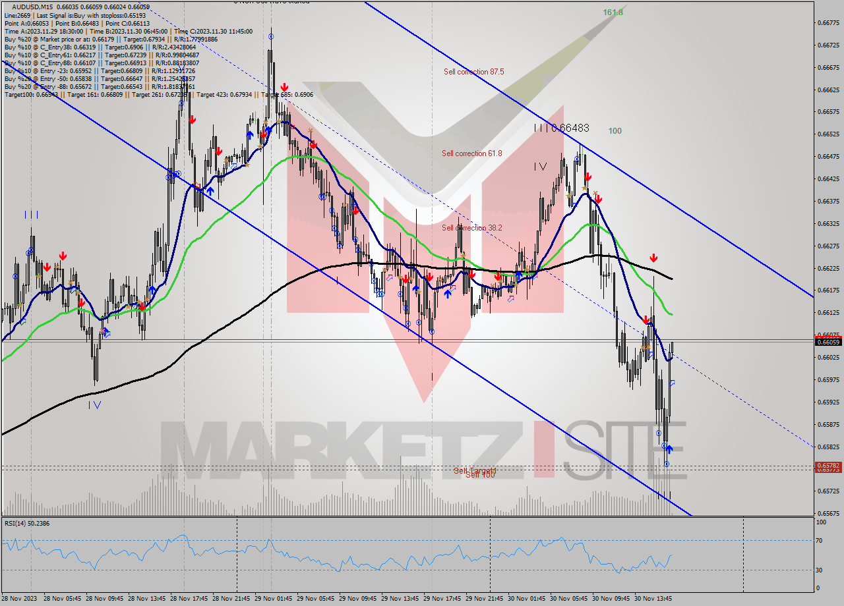
Task: Click the Target100: 0.66543 targets line
Action: (158, 94)
